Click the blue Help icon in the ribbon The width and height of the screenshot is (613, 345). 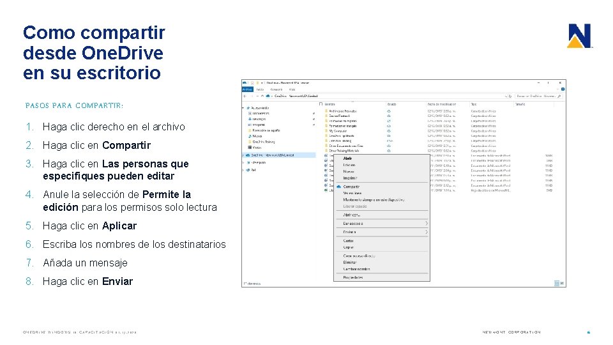[563, 89]
